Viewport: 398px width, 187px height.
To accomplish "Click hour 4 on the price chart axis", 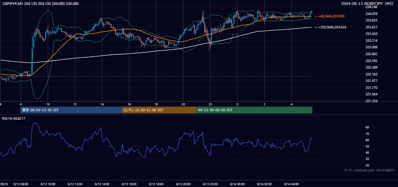I will click(291, 104).
